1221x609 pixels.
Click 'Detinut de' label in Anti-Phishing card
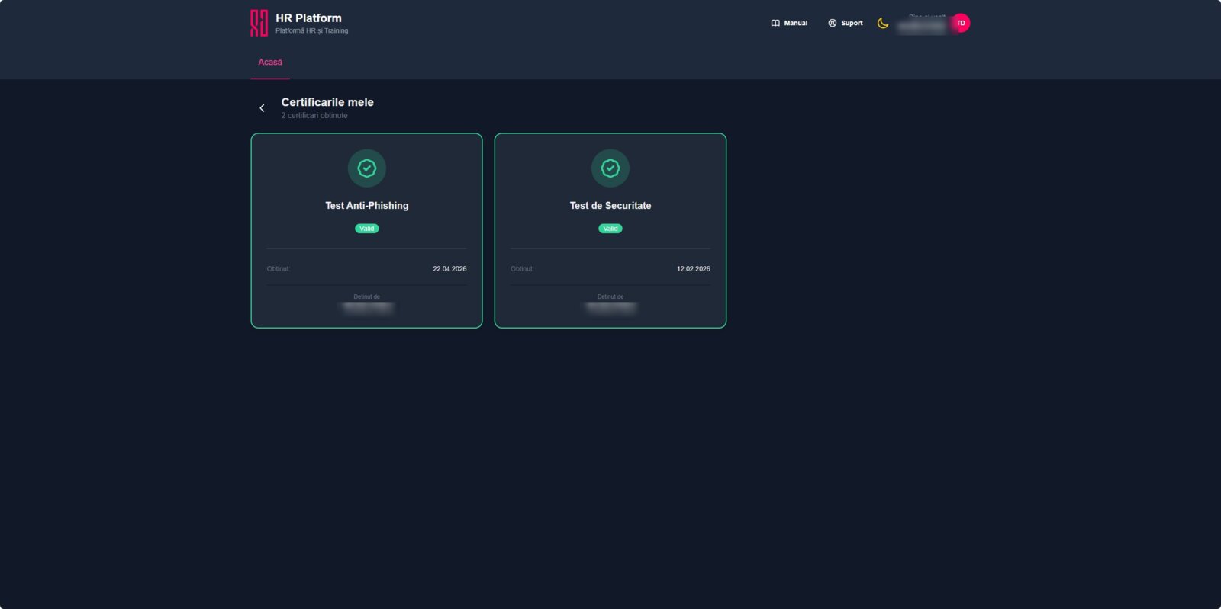(x=367, y=296)
